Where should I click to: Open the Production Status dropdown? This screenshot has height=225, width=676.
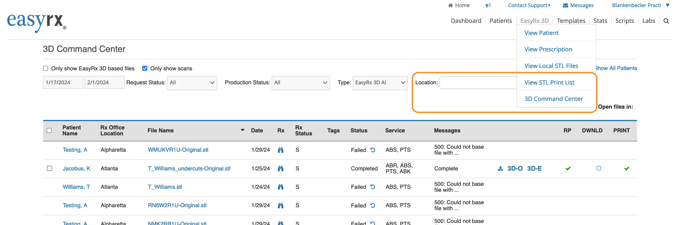(x=301, y=83)
